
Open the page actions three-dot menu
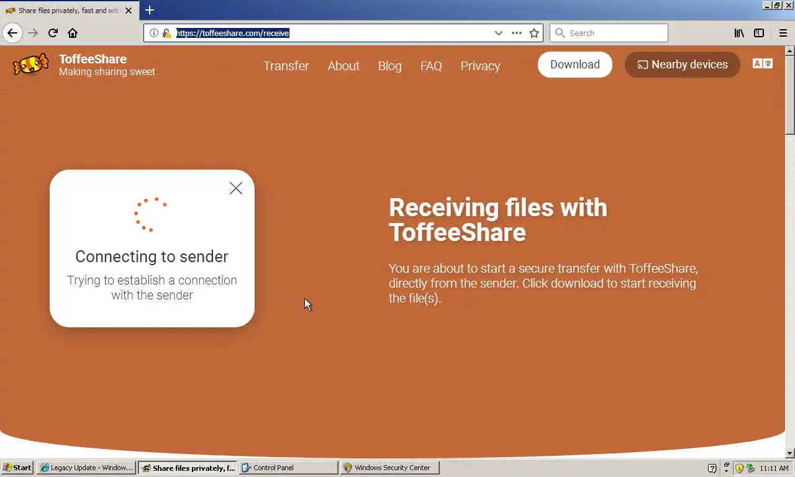coord(517,33)
